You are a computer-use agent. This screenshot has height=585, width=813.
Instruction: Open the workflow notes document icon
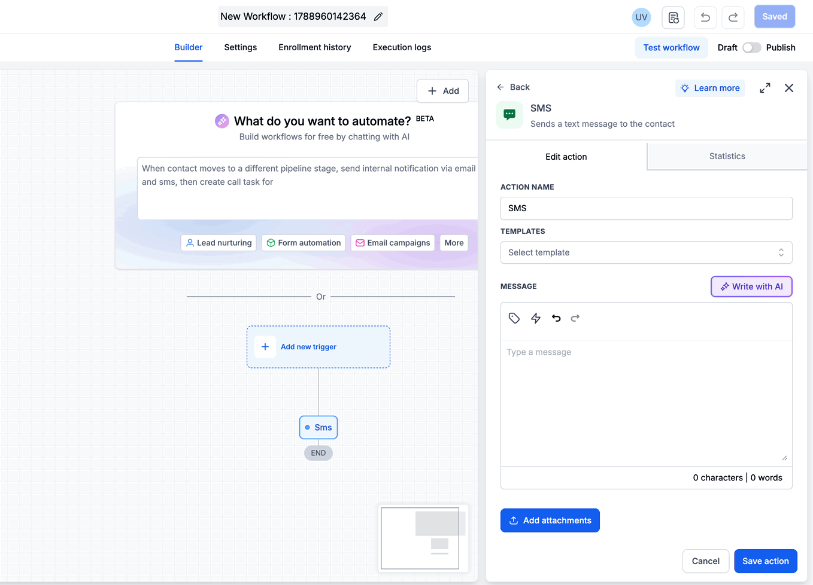[x=673, y=17]
